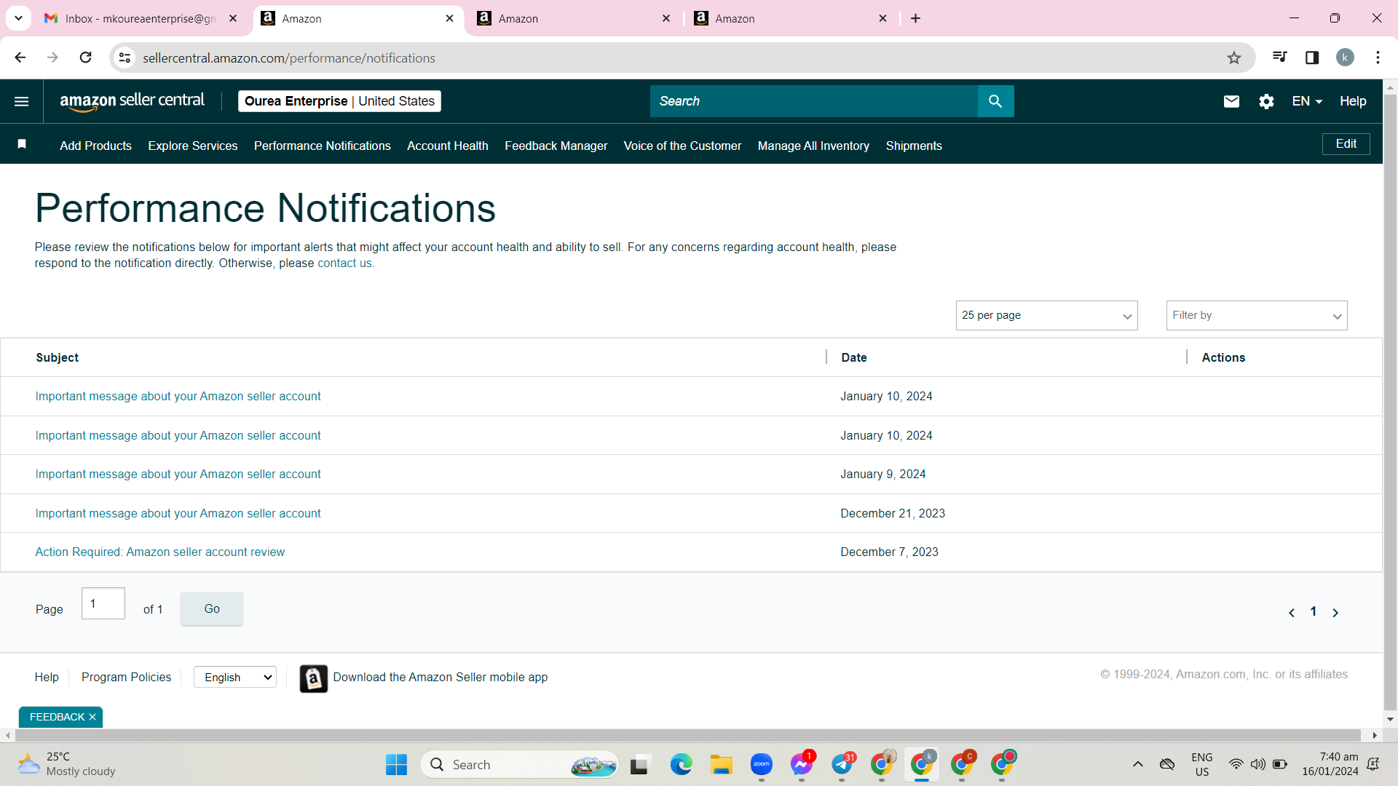
Task: Click the Amazon Seller Central logo
Action: click(x=132, y=101)
